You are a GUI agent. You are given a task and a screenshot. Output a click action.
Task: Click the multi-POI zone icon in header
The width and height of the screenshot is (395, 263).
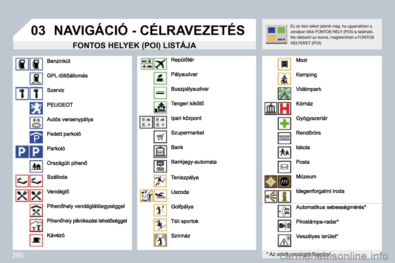click(276, 35)
